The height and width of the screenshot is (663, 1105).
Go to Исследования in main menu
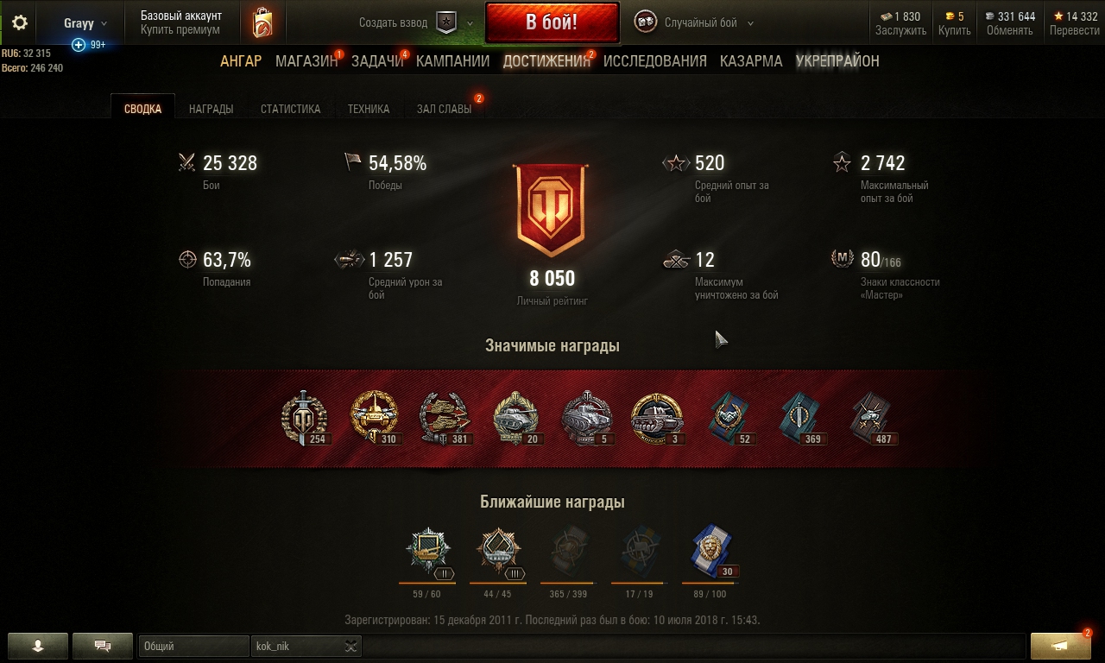tap(654, 61)
